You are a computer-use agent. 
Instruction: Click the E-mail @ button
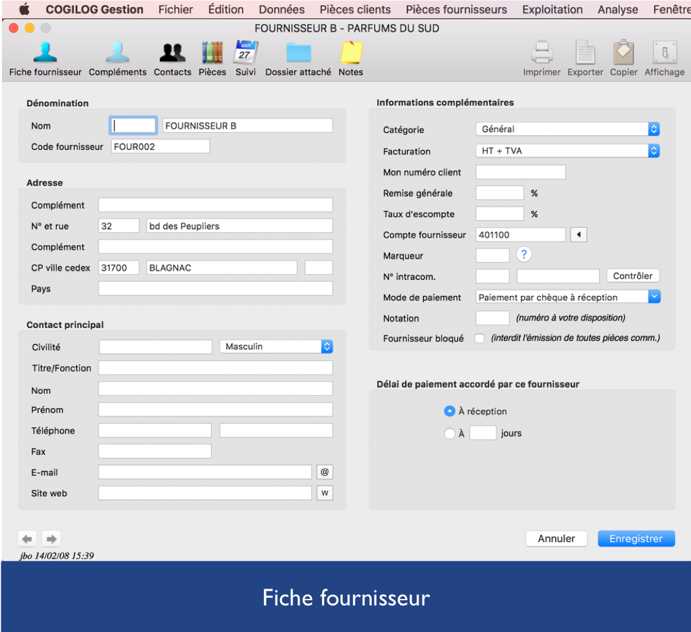coord(325,472)
